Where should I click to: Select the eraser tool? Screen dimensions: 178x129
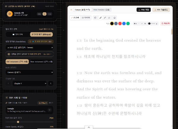click(115, 18)
